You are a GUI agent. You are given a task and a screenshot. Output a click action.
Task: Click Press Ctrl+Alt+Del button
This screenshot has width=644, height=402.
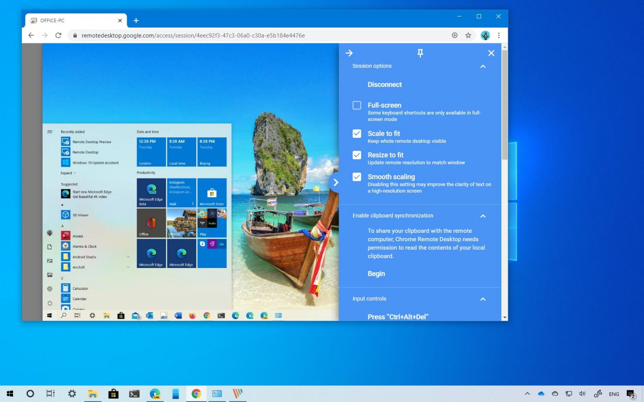tap(398, 317)
